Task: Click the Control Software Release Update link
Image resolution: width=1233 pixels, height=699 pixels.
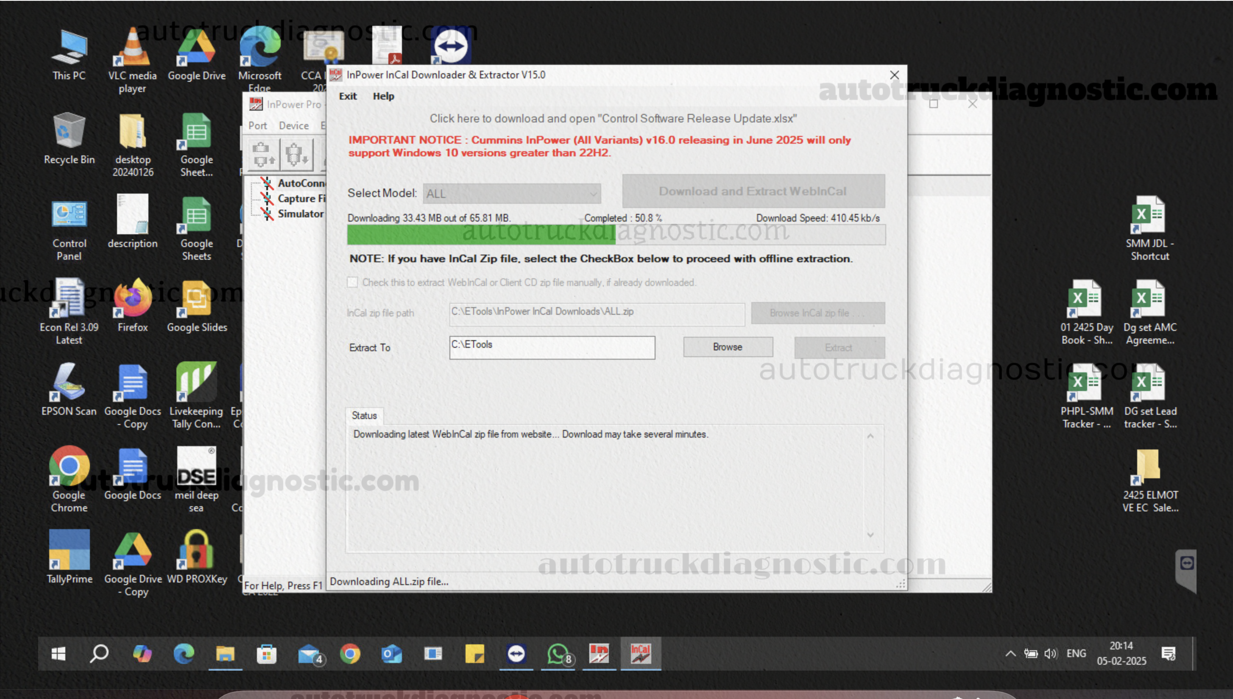Action: click(x=613, y=119)
